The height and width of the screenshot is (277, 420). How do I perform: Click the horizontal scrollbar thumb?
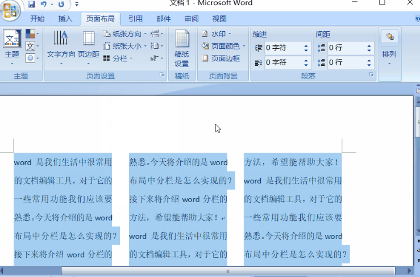coord(228,271)
